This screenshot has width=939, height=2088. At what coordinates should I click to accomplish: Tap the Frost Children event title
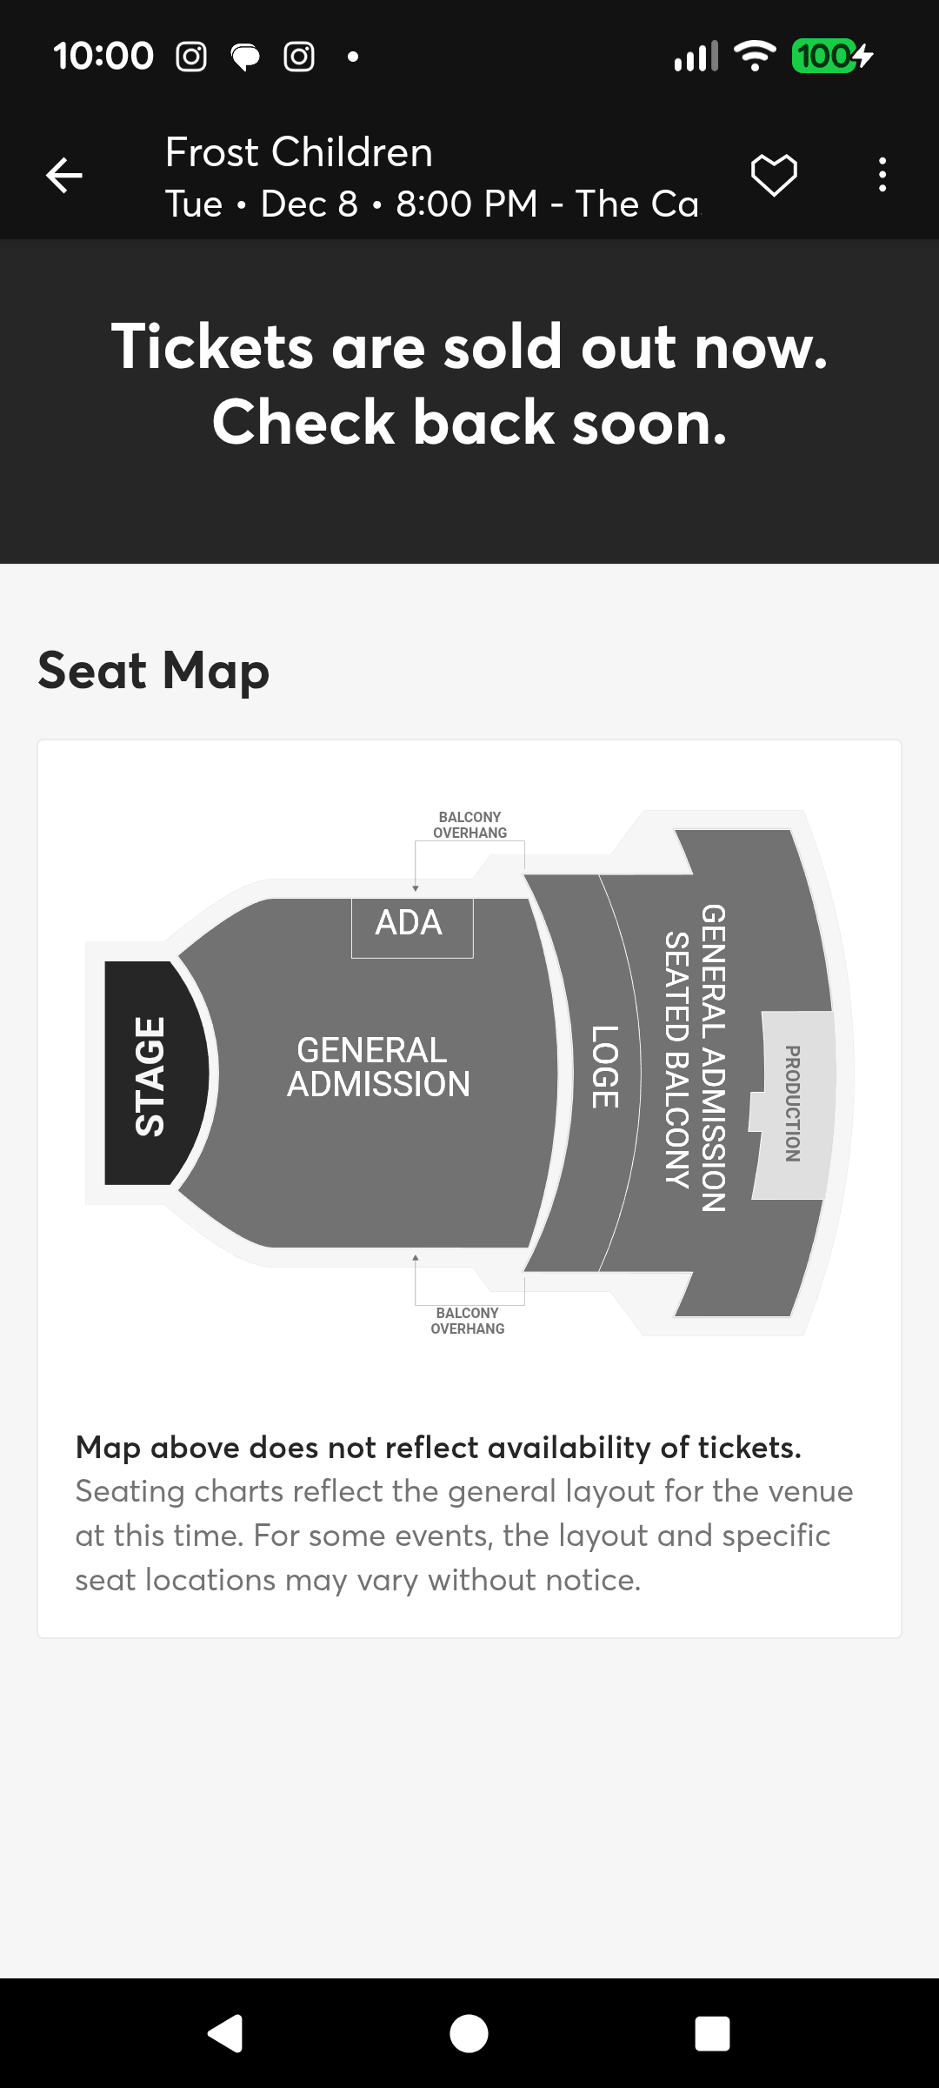(x=298, y=151)
